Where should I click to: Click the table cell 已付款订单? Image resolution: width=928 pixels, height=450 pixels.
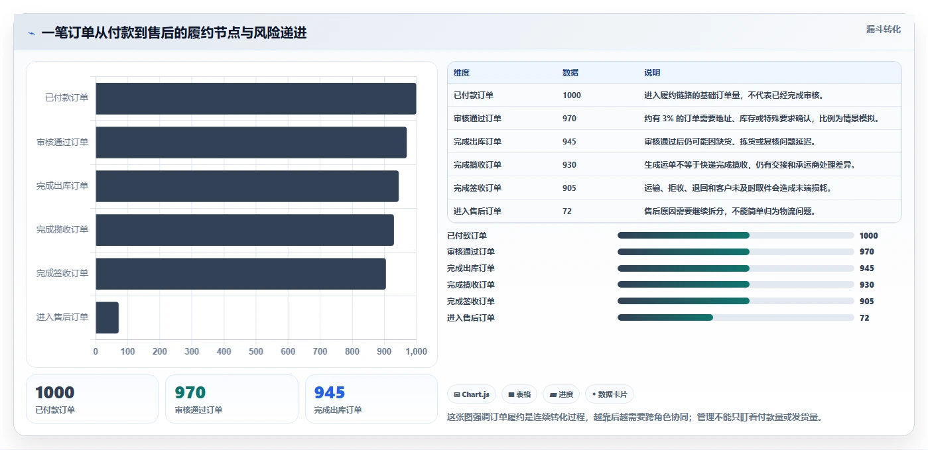[x=474, y=95]
